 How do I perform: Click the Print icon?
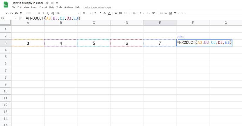(16, 13)
